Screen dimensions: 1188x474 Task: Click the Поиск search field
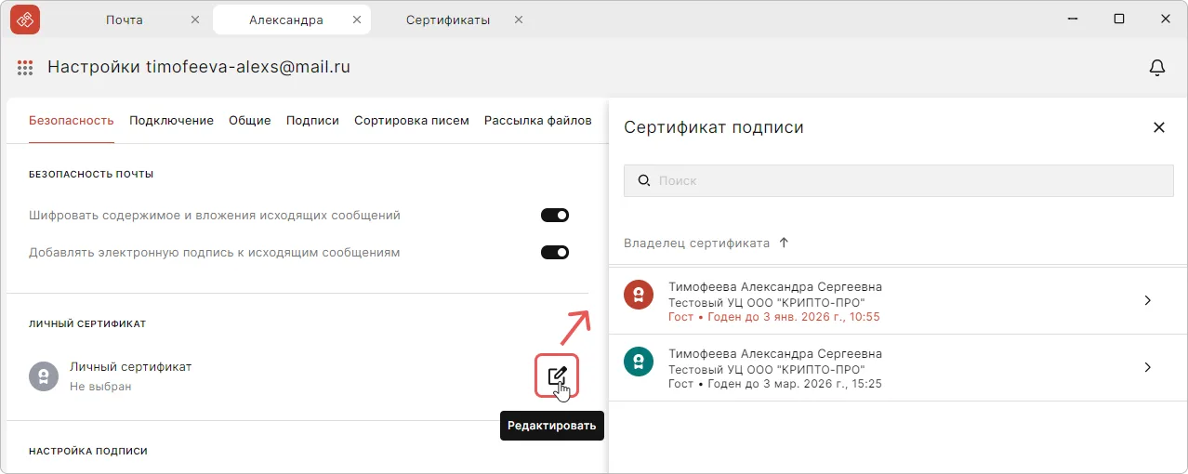tap(899, 180)
